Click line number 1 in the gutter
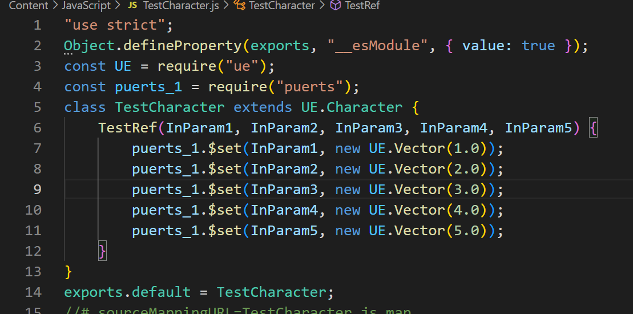The width and height of the screenshot is (633, 314). click(38, 26)
